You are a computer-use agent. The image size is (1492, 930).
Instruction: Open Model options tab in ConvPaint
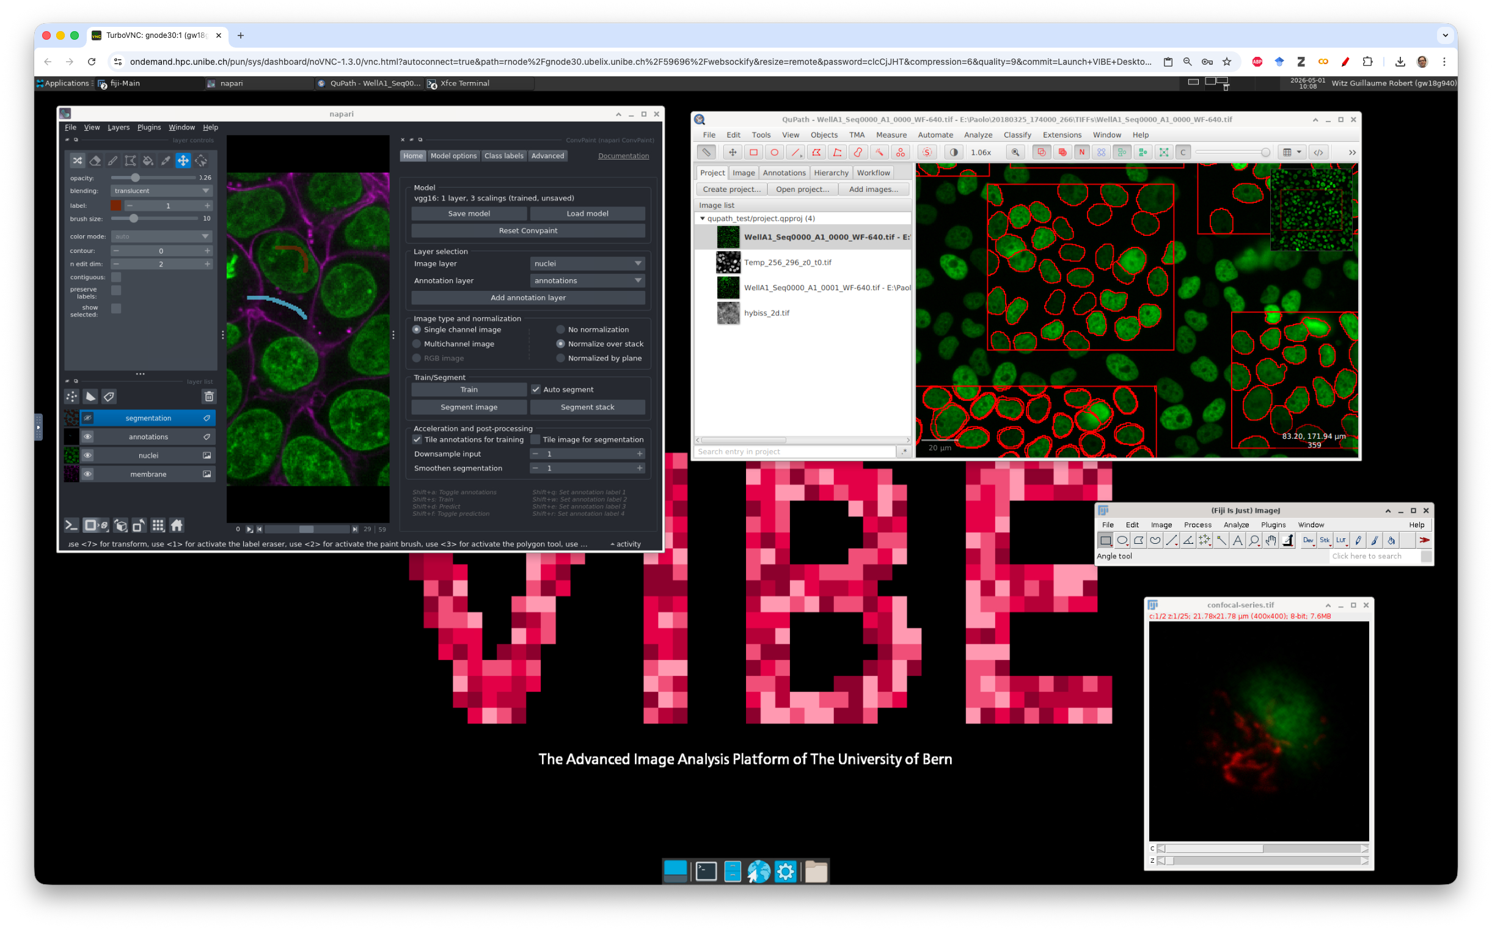[453, 156]
